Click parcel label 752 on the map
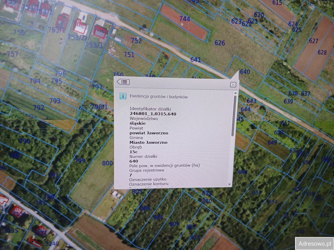 [x=136, y=40]
